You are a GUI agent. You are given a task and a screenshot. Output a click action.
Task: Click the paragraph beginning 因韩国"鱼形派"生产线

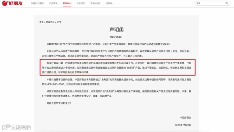(109, 44)
